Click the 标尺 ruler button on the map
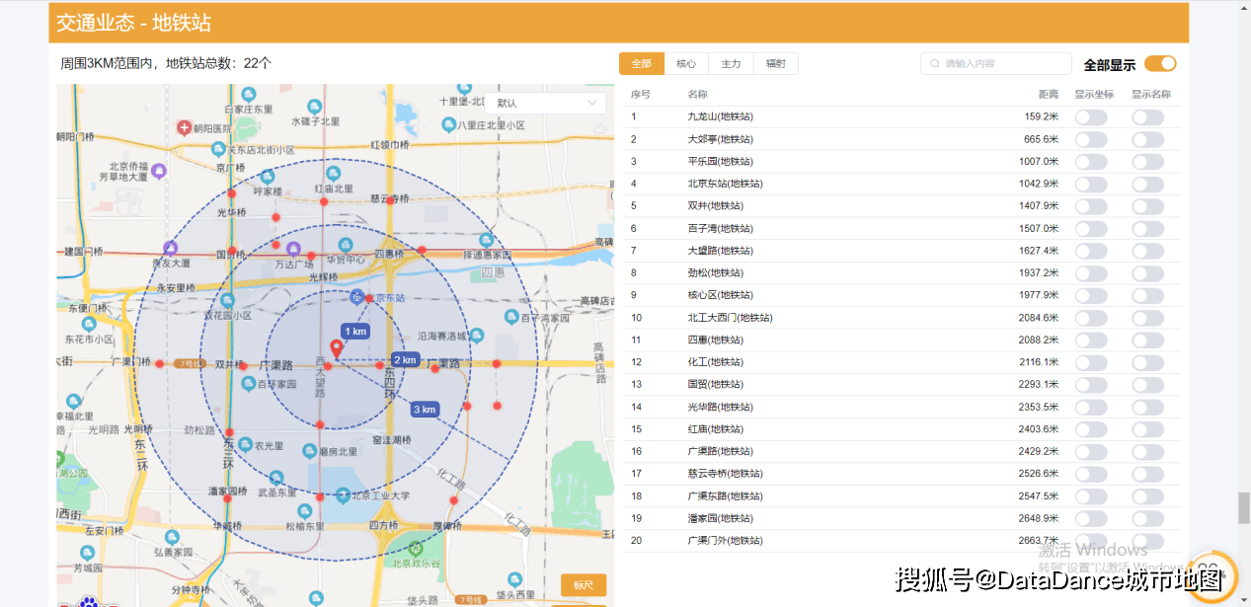The height and width of the screenshot is (607, 1251). click(x=584, y=585)
